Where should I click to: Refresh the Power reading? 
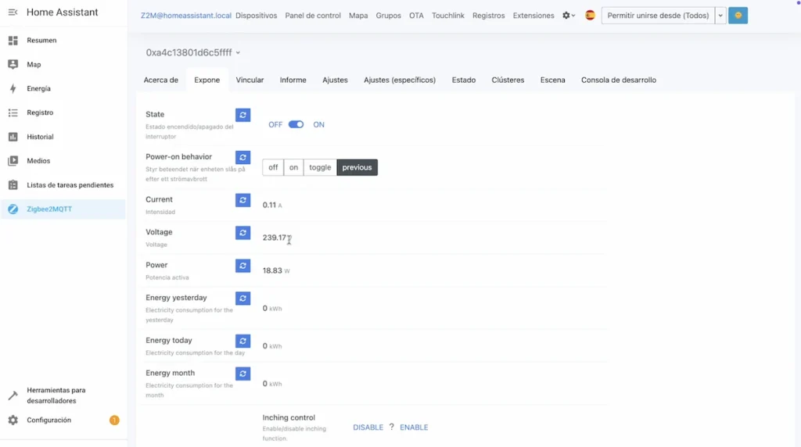pos(242,266)
